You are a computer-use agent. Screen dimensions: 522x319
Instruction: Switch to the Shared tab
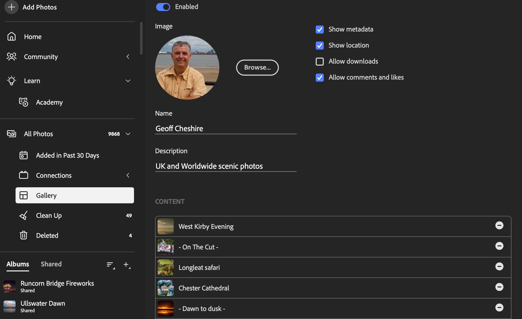[51, 264]
